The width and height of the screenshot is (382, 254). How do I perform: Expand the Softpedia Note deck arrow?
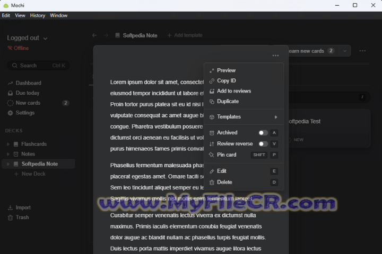8,164
